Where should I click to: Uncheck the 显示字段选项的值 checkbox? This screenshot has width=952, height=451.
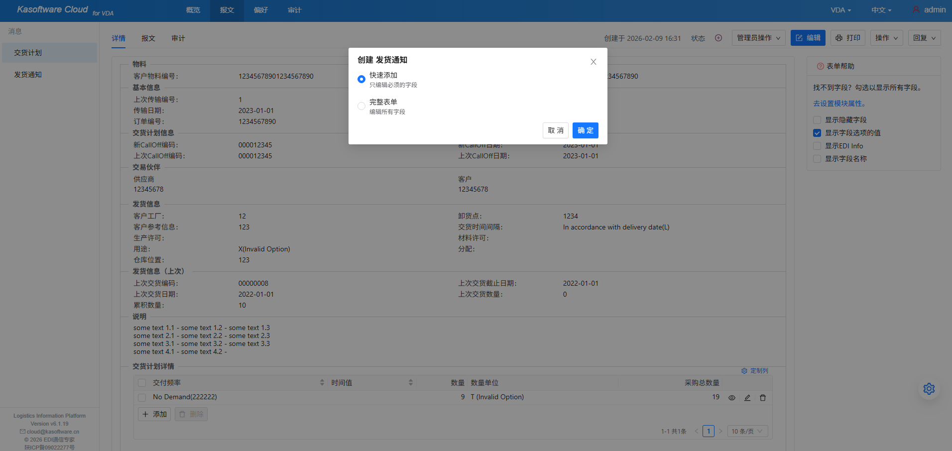click(x=817, y=133)
